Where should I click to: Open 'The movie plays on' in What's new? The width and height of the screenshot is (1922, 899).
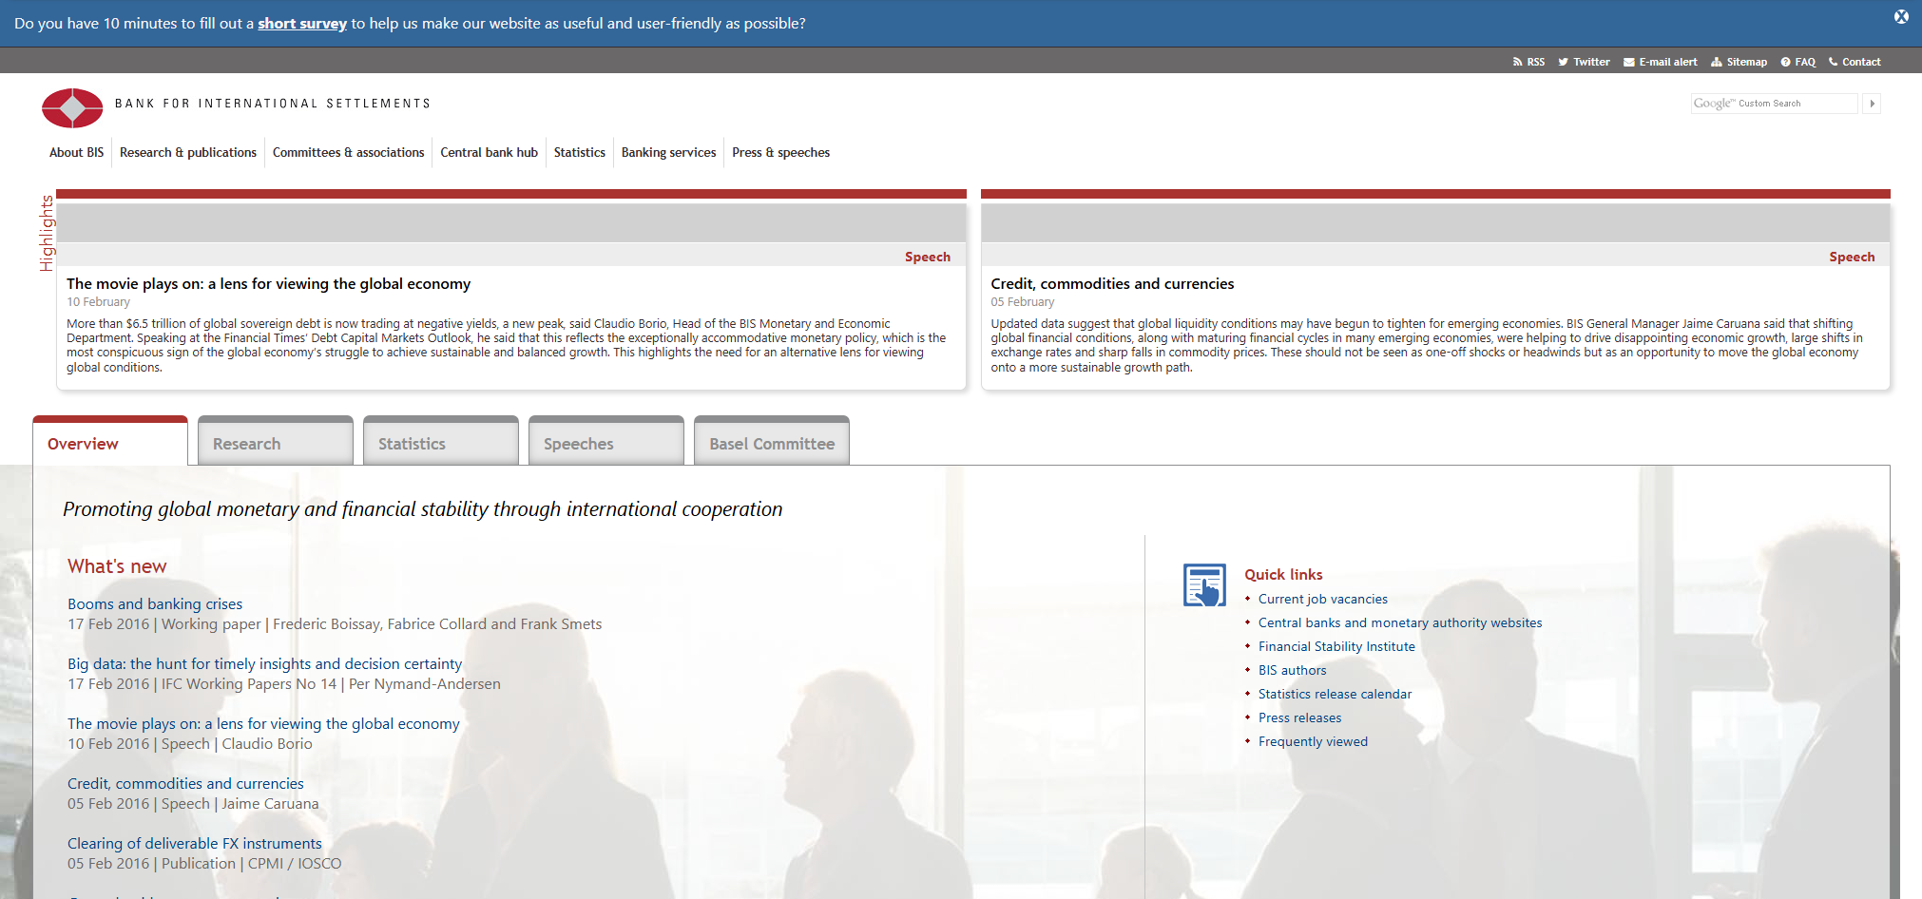coord(263,723)
